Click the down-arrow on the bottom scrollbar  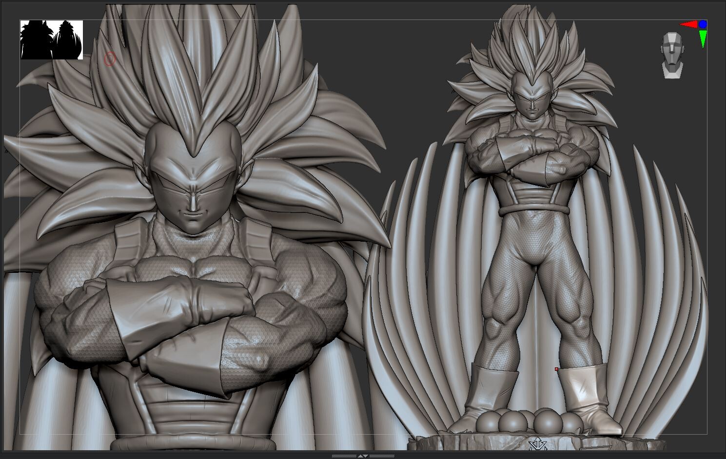(366, 455)
